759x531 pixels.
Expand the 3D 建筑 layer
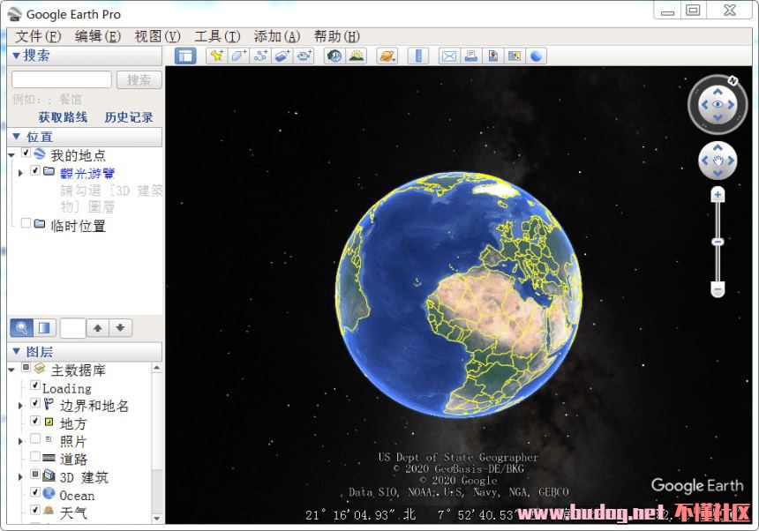[x=19, y=477]
